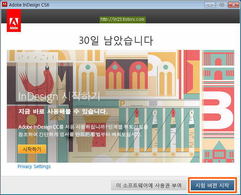The width and height of the screenshot is (241, 195).
Task: Open the Privacy Settings link
Action: [34, 166]
